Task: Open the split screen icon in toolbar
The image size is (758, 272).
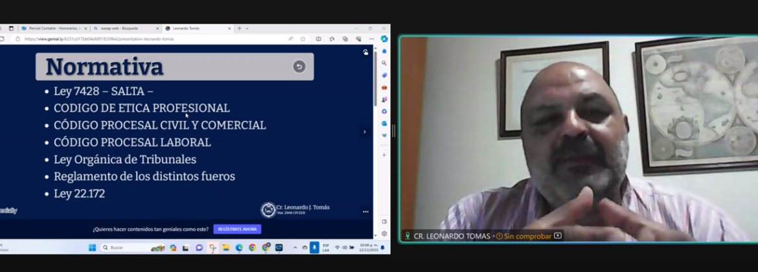Action: click(318, 39)
